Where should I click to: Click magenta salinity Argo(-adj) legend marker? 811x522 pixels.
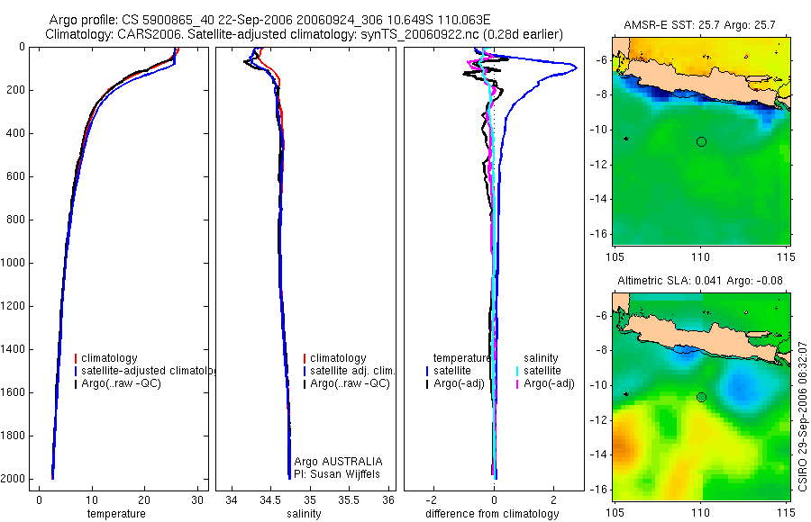coord(517,384)
